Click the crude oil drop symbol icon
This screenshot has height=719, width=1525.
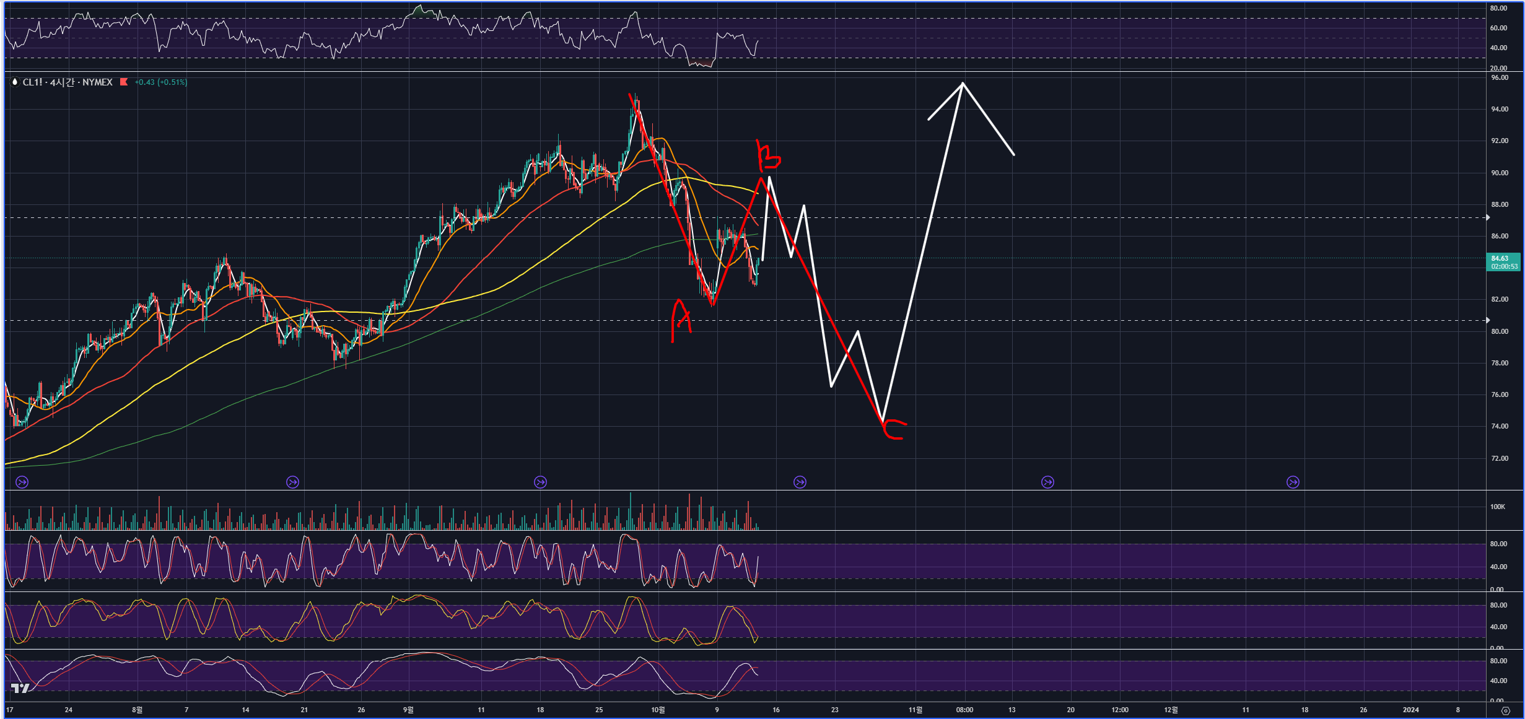15,82
